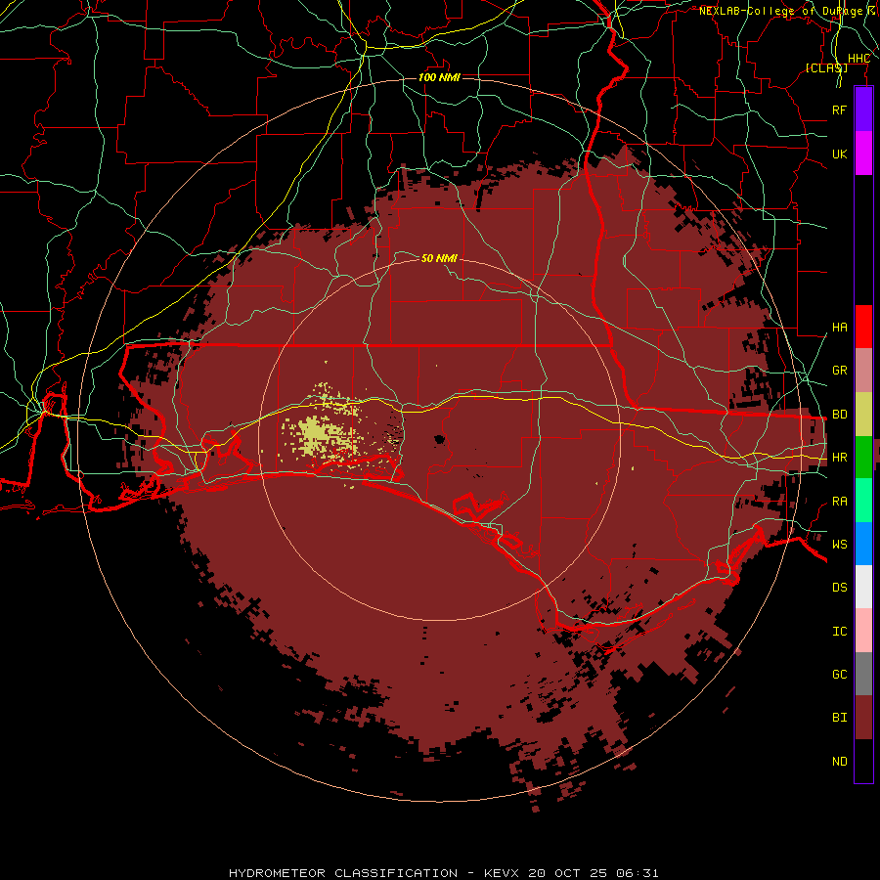The image size is (880, 880).
Task: Click the RA legend label
Action: (840, 502)
